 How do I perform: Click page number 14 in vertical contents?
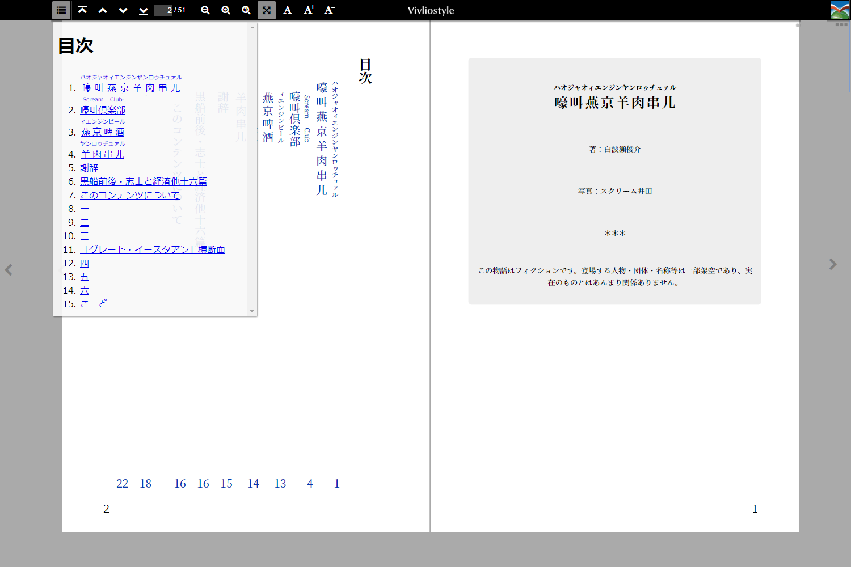[x=253, y=484]
